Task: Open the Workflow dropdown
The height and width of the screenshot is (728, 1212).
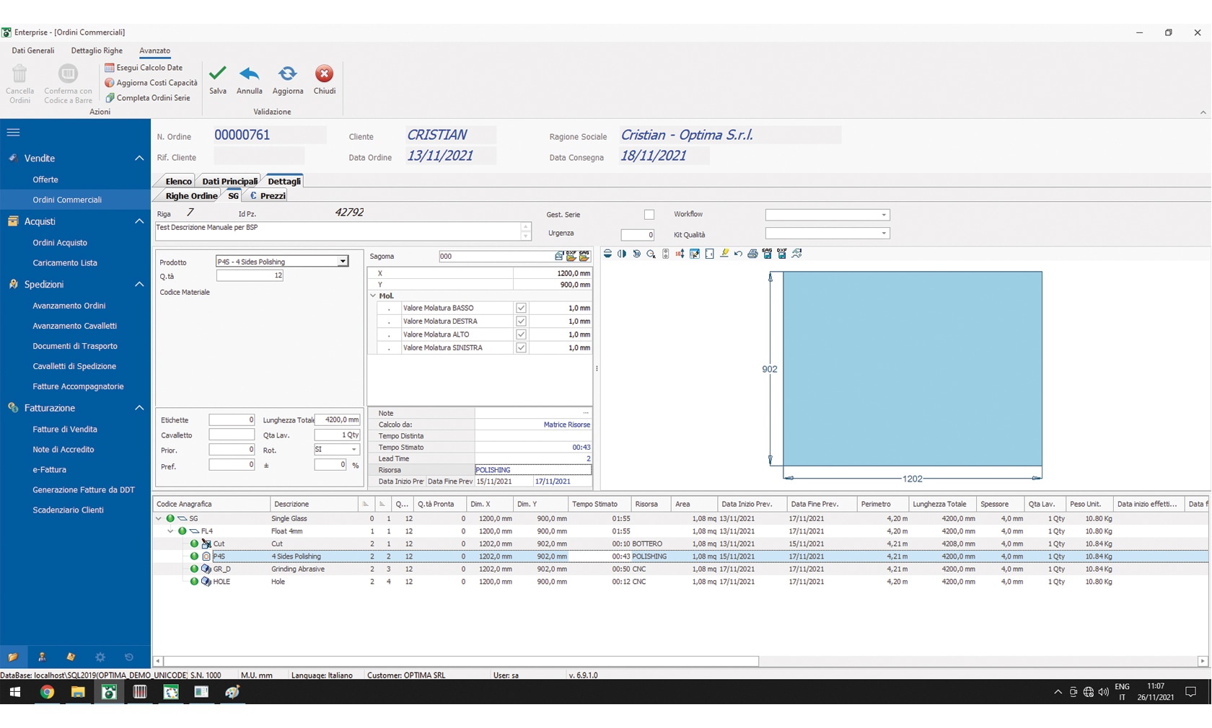Action: (884, 215)
